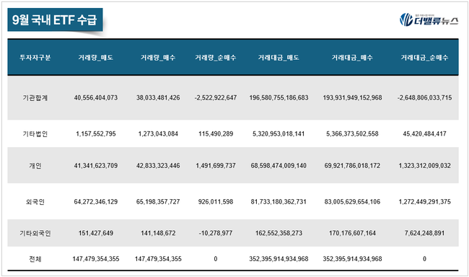Click the 기관합계 row label

(35, 98)
